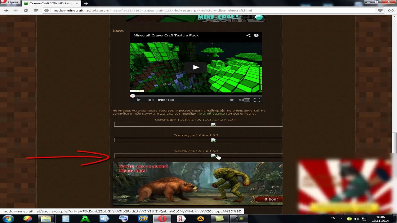Click 'Скачать для 1.7.10, 1.7.9, 1.7.5, 1.7.2 и 1.7.4'
The image size is (397, 223).
click(196, 120)
